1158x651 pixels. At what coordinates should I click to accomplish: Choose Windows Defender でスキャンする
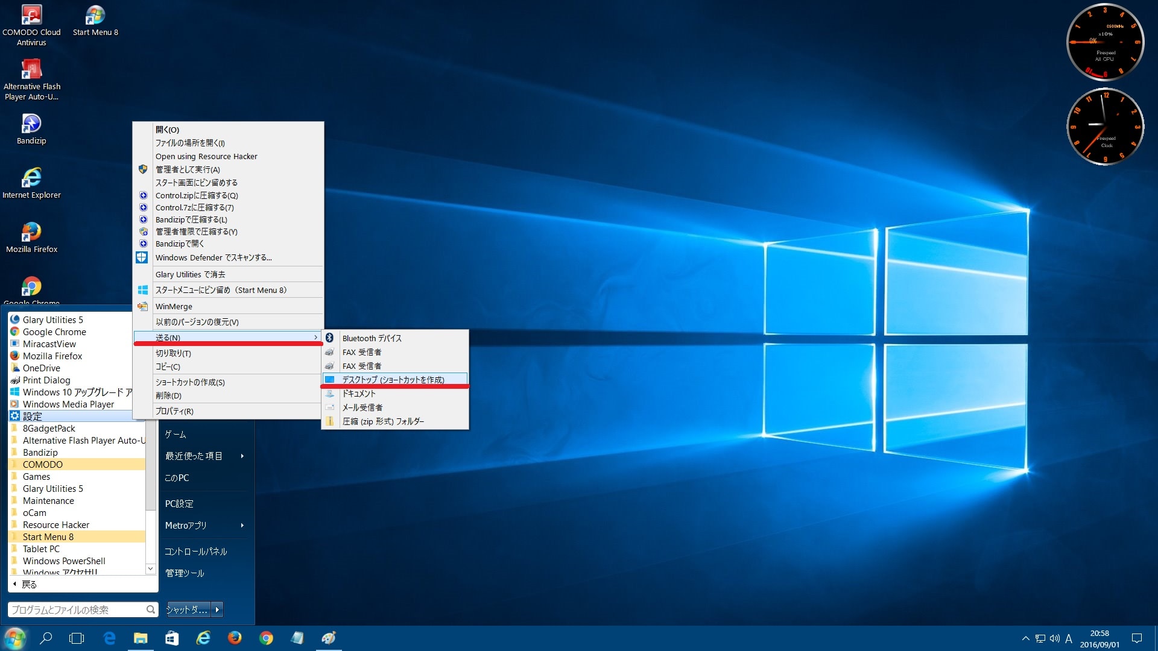pyautogui.click(x=228, y=257)
